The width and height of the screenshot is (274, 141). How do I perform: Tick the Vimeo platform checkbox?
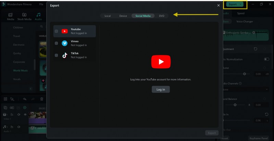[57, 43]
